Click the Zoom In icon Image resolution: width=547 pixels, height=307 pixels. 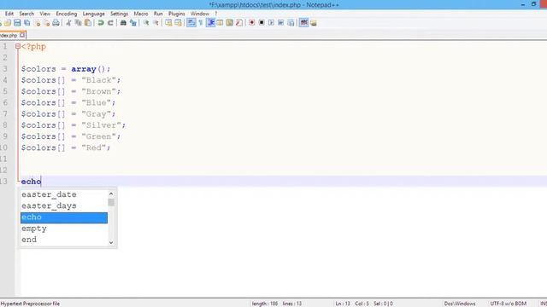146,23
